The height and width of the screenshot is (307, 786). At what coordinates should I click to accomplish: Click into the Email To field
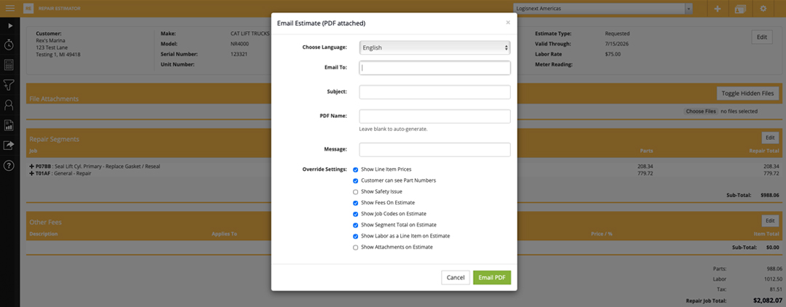click(x=434, y=68)
